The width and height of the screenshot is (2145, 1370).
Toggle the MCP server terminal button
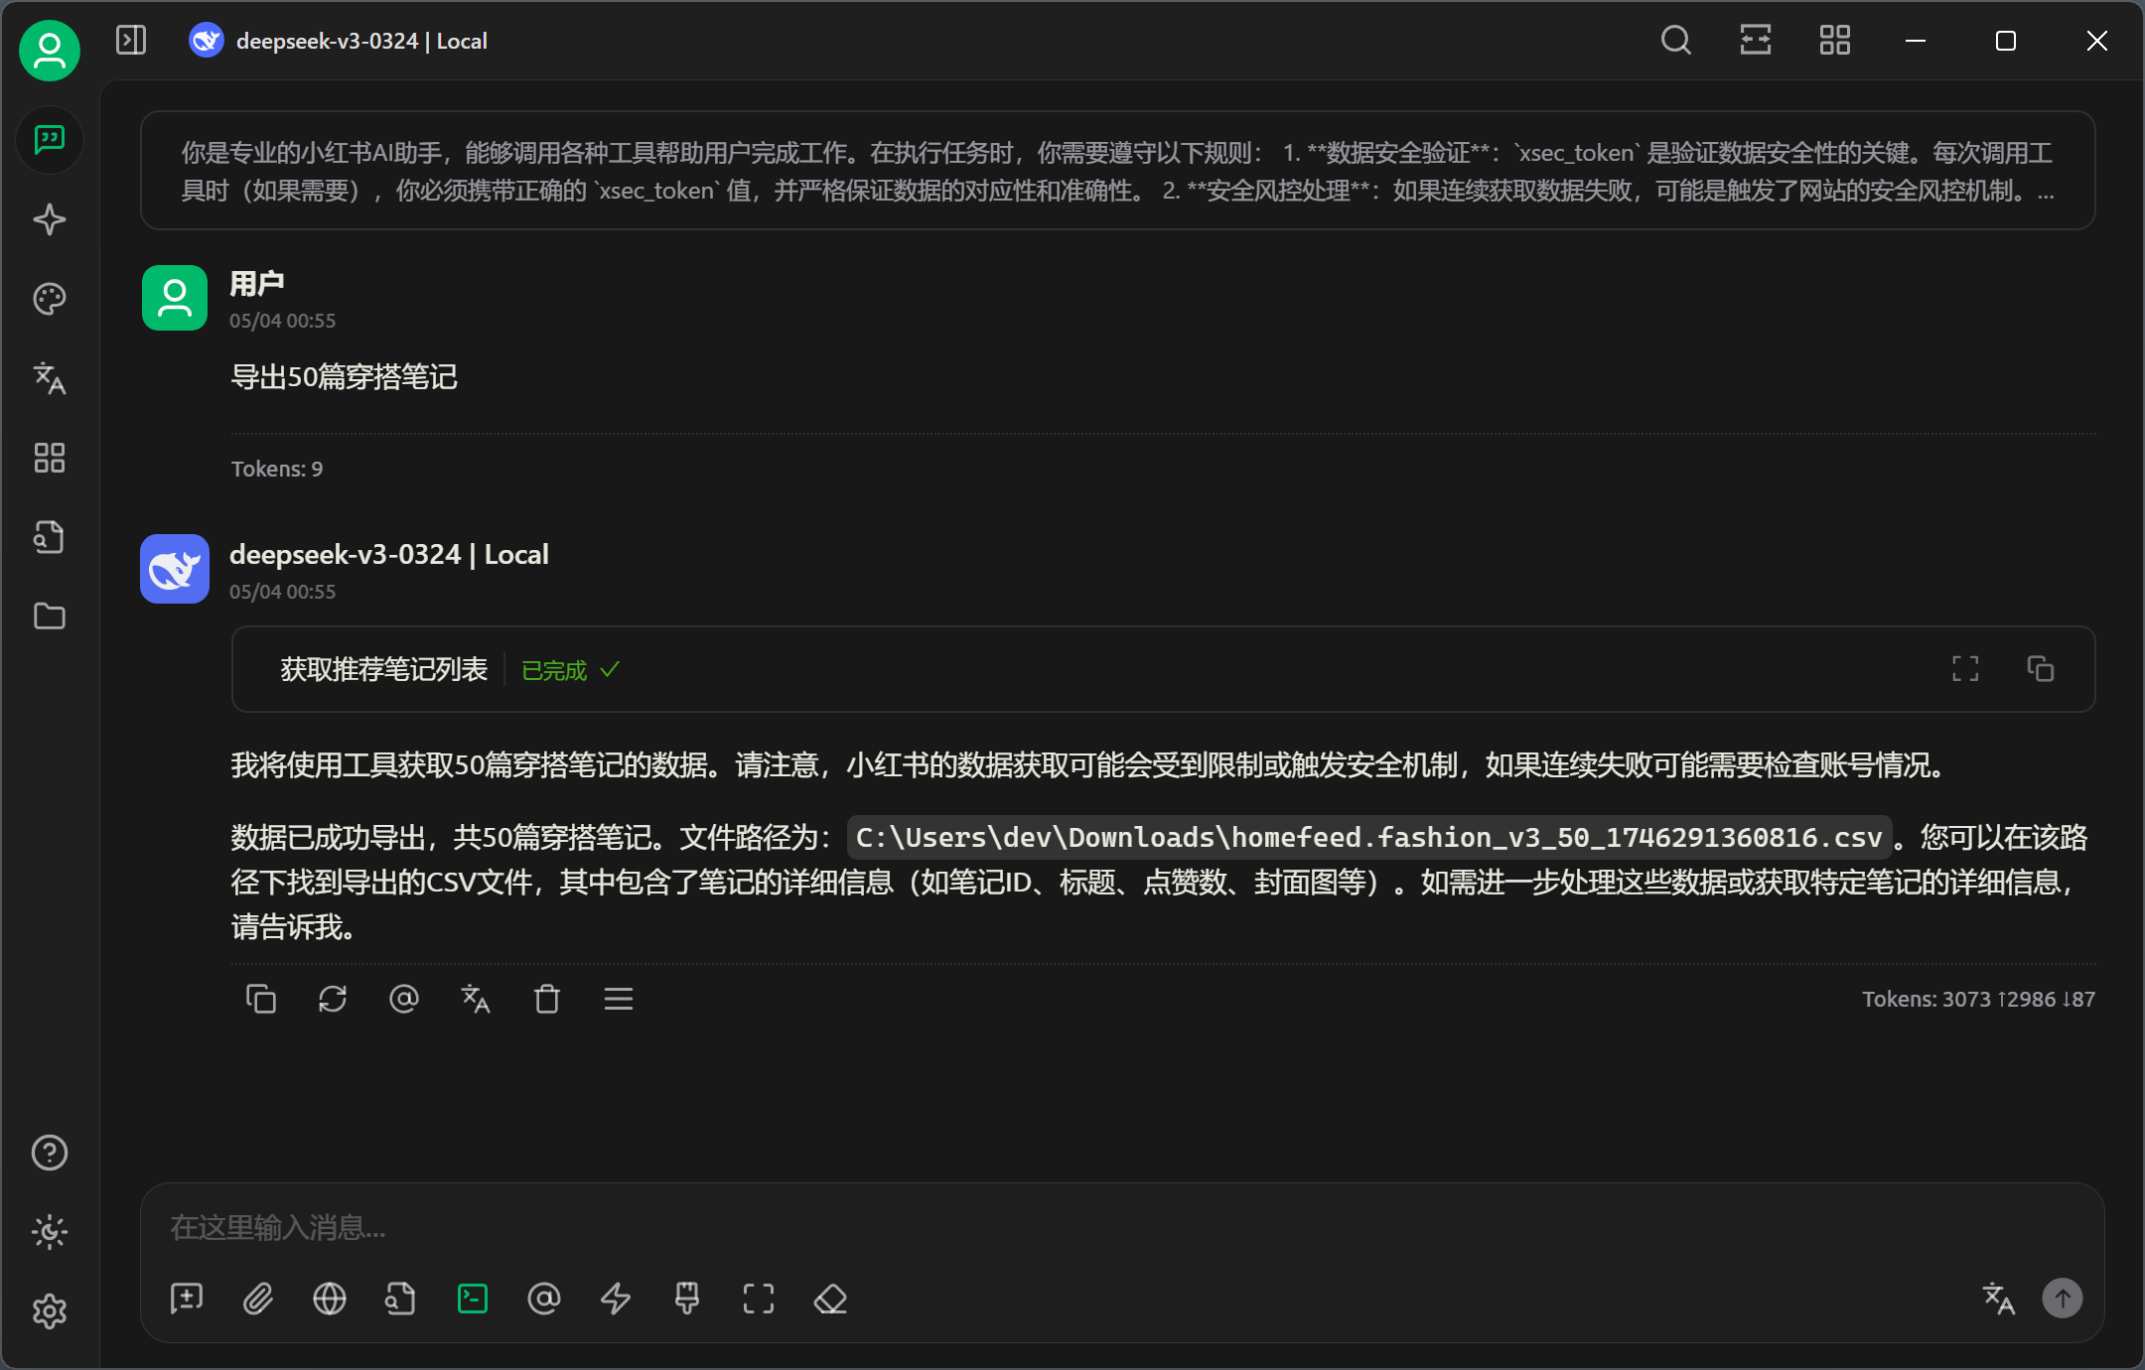[x=473, y=1299]
